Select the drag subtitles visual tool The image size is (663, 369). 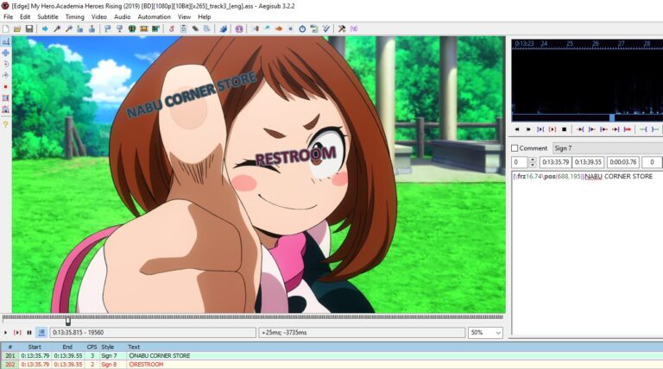click(x=5, y=53)
